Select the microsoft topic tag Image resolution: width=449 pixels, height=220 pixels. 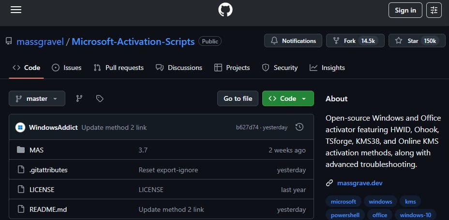pos(344,202)
